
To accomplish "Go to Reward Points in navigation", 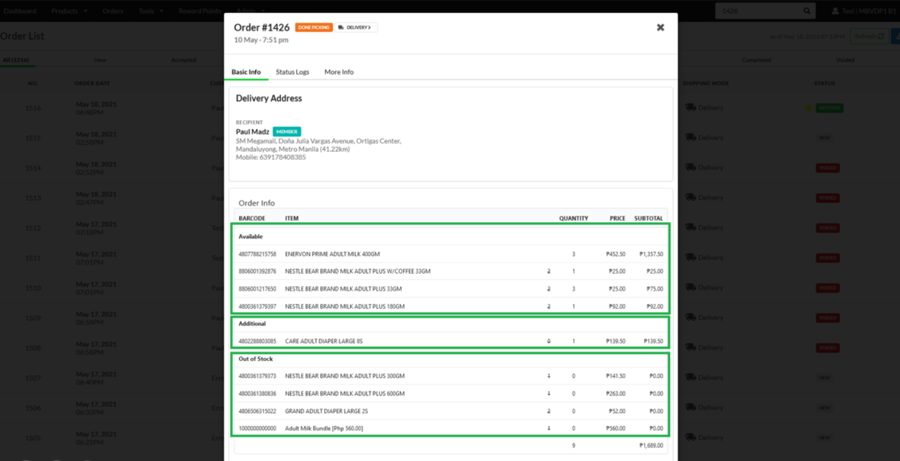I will coord(199,11).
